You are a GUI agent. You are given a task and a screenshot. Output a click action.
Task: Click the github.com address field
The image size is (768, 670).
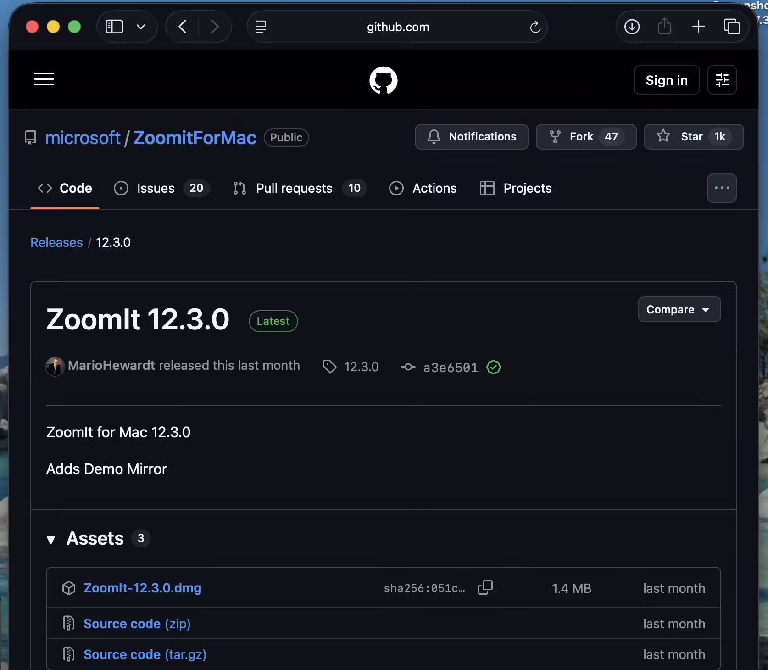point(397,27)
